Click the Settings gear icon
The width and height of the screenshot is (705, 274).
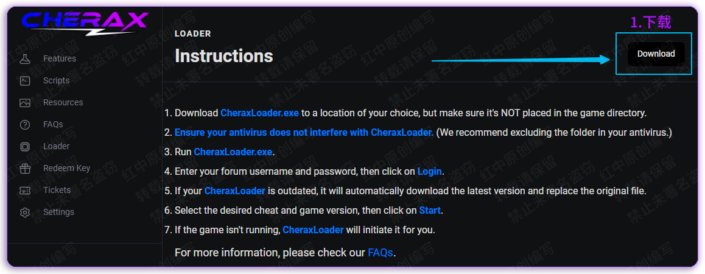tap(25, 213)
